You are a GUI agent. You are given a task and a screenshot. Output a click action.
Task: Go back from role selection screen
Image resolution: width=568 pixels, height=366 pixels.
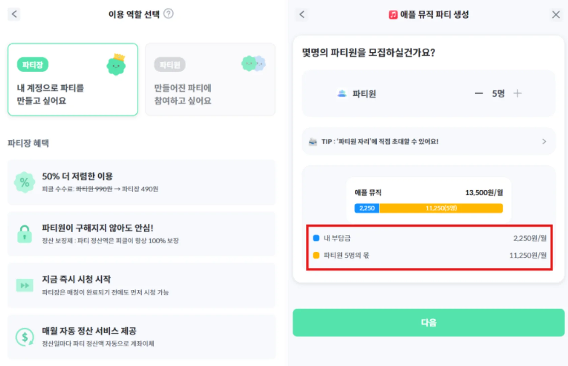[14, 14]
